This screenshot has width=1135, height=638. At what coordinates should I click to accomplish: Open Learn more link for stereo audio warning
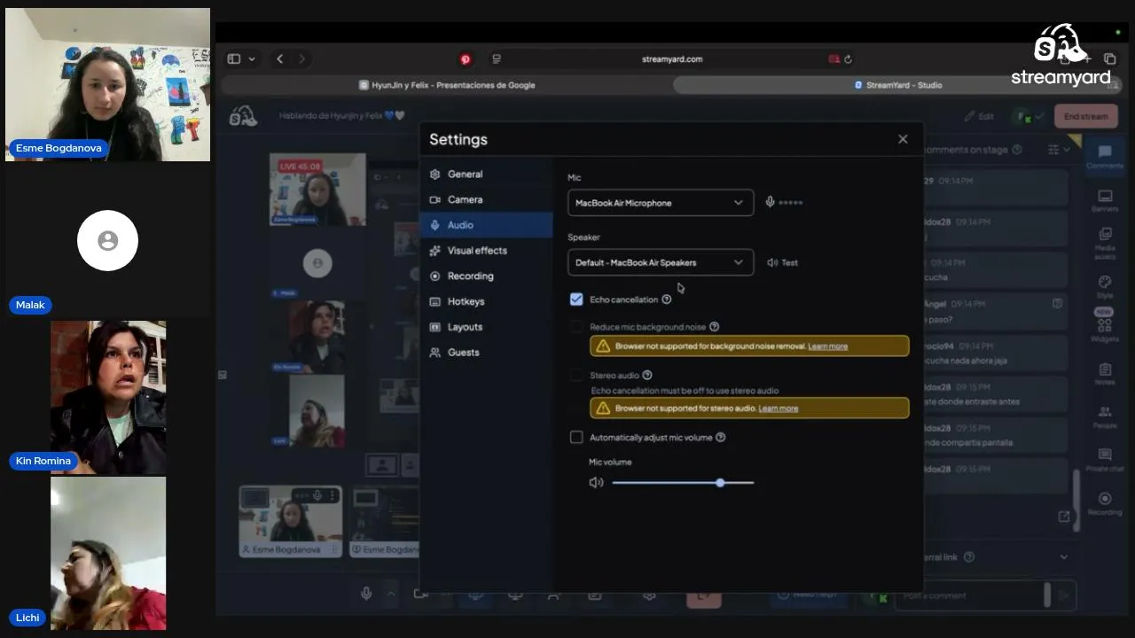pos(778,408)
